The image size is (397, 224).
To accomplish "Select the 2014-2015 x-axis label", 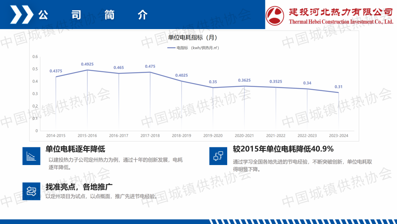I will point(56,136).
